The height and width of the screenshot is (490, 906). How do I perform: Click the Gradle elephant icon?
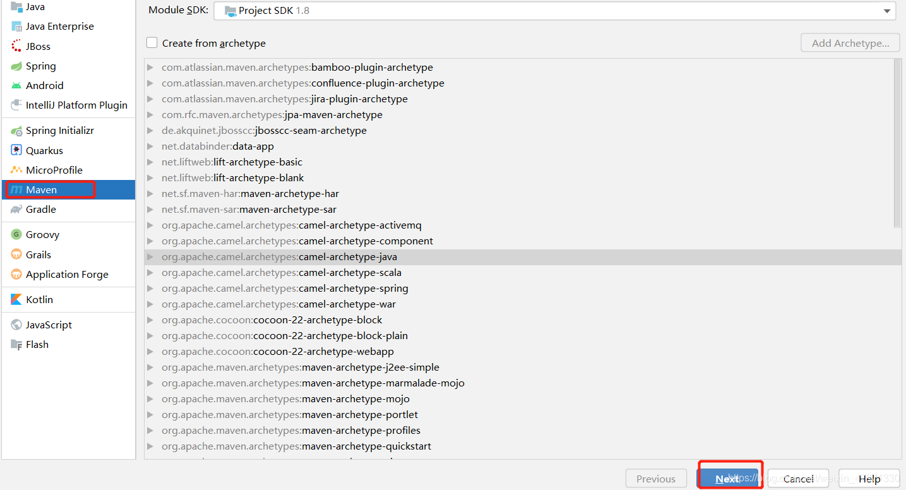[16, 210]
